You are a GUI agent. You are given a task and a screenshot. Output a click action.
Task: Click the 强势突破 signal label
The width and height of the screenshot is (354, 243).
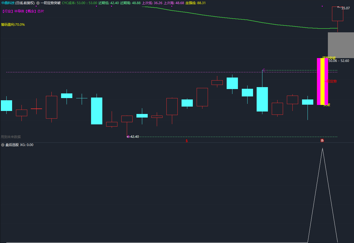(x=329, y=58)
